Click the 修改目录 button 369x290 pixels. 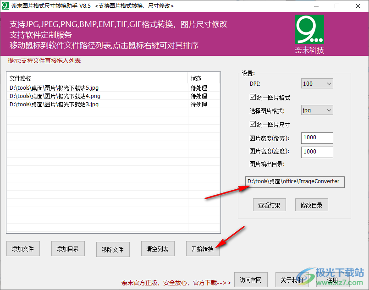pyautogui.click(x=312, y=205)
